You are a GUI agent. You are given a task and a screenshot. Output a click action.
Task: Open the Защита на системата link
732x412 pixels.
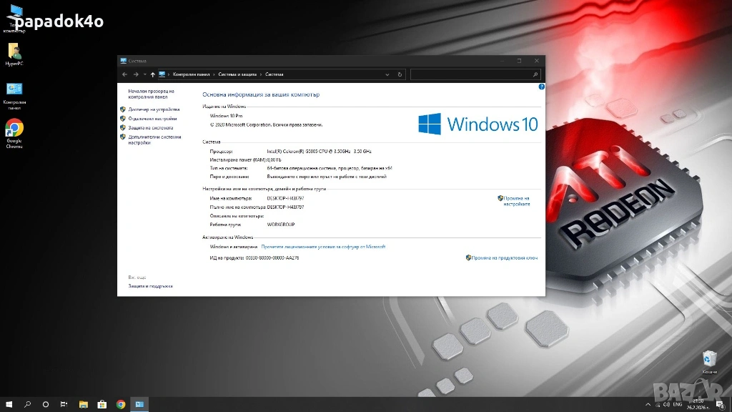(150, 128)
